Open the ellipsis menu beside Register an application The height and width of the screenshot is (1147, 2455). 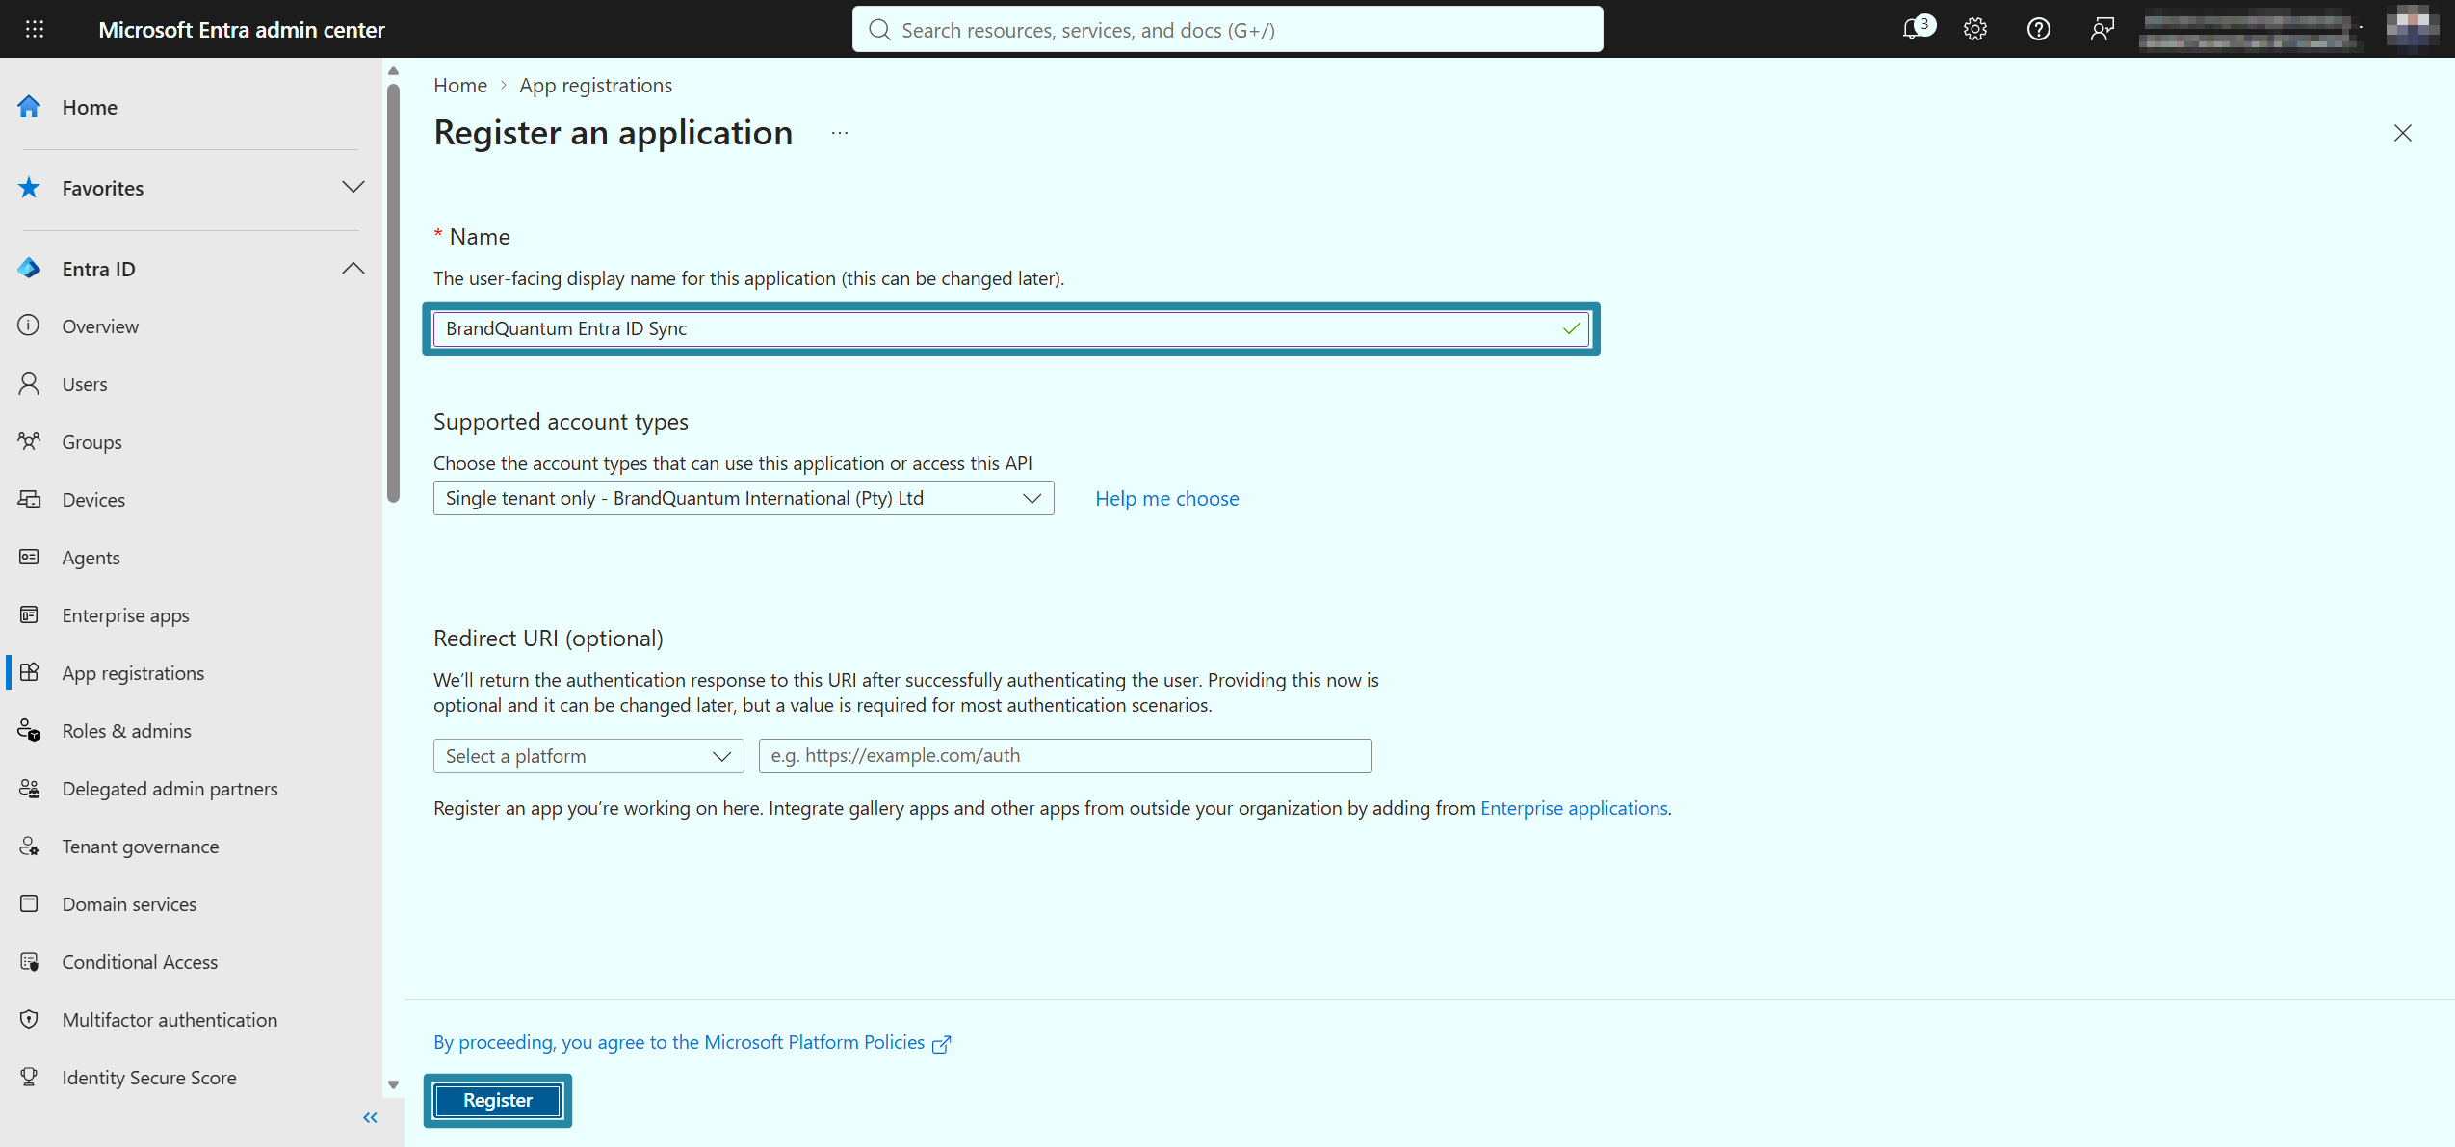coord(840,133)
